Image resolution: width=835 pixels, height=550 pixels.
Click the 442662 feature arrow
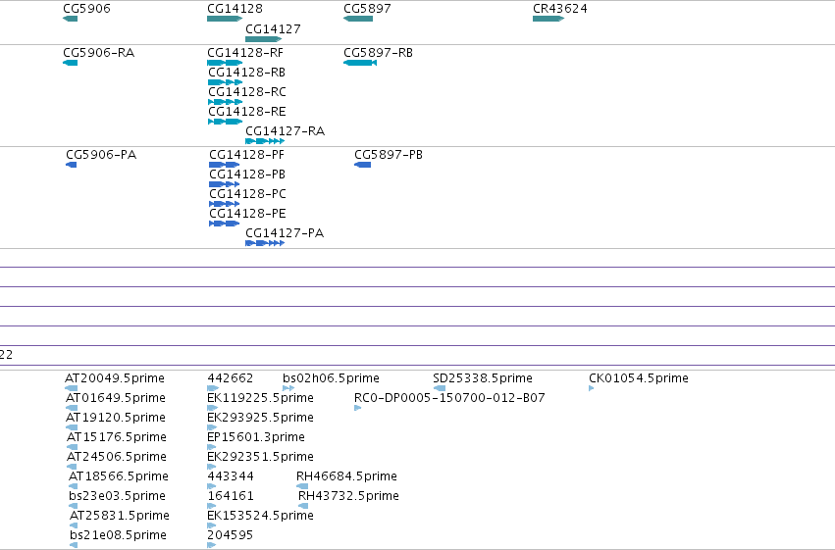point(213,388)
